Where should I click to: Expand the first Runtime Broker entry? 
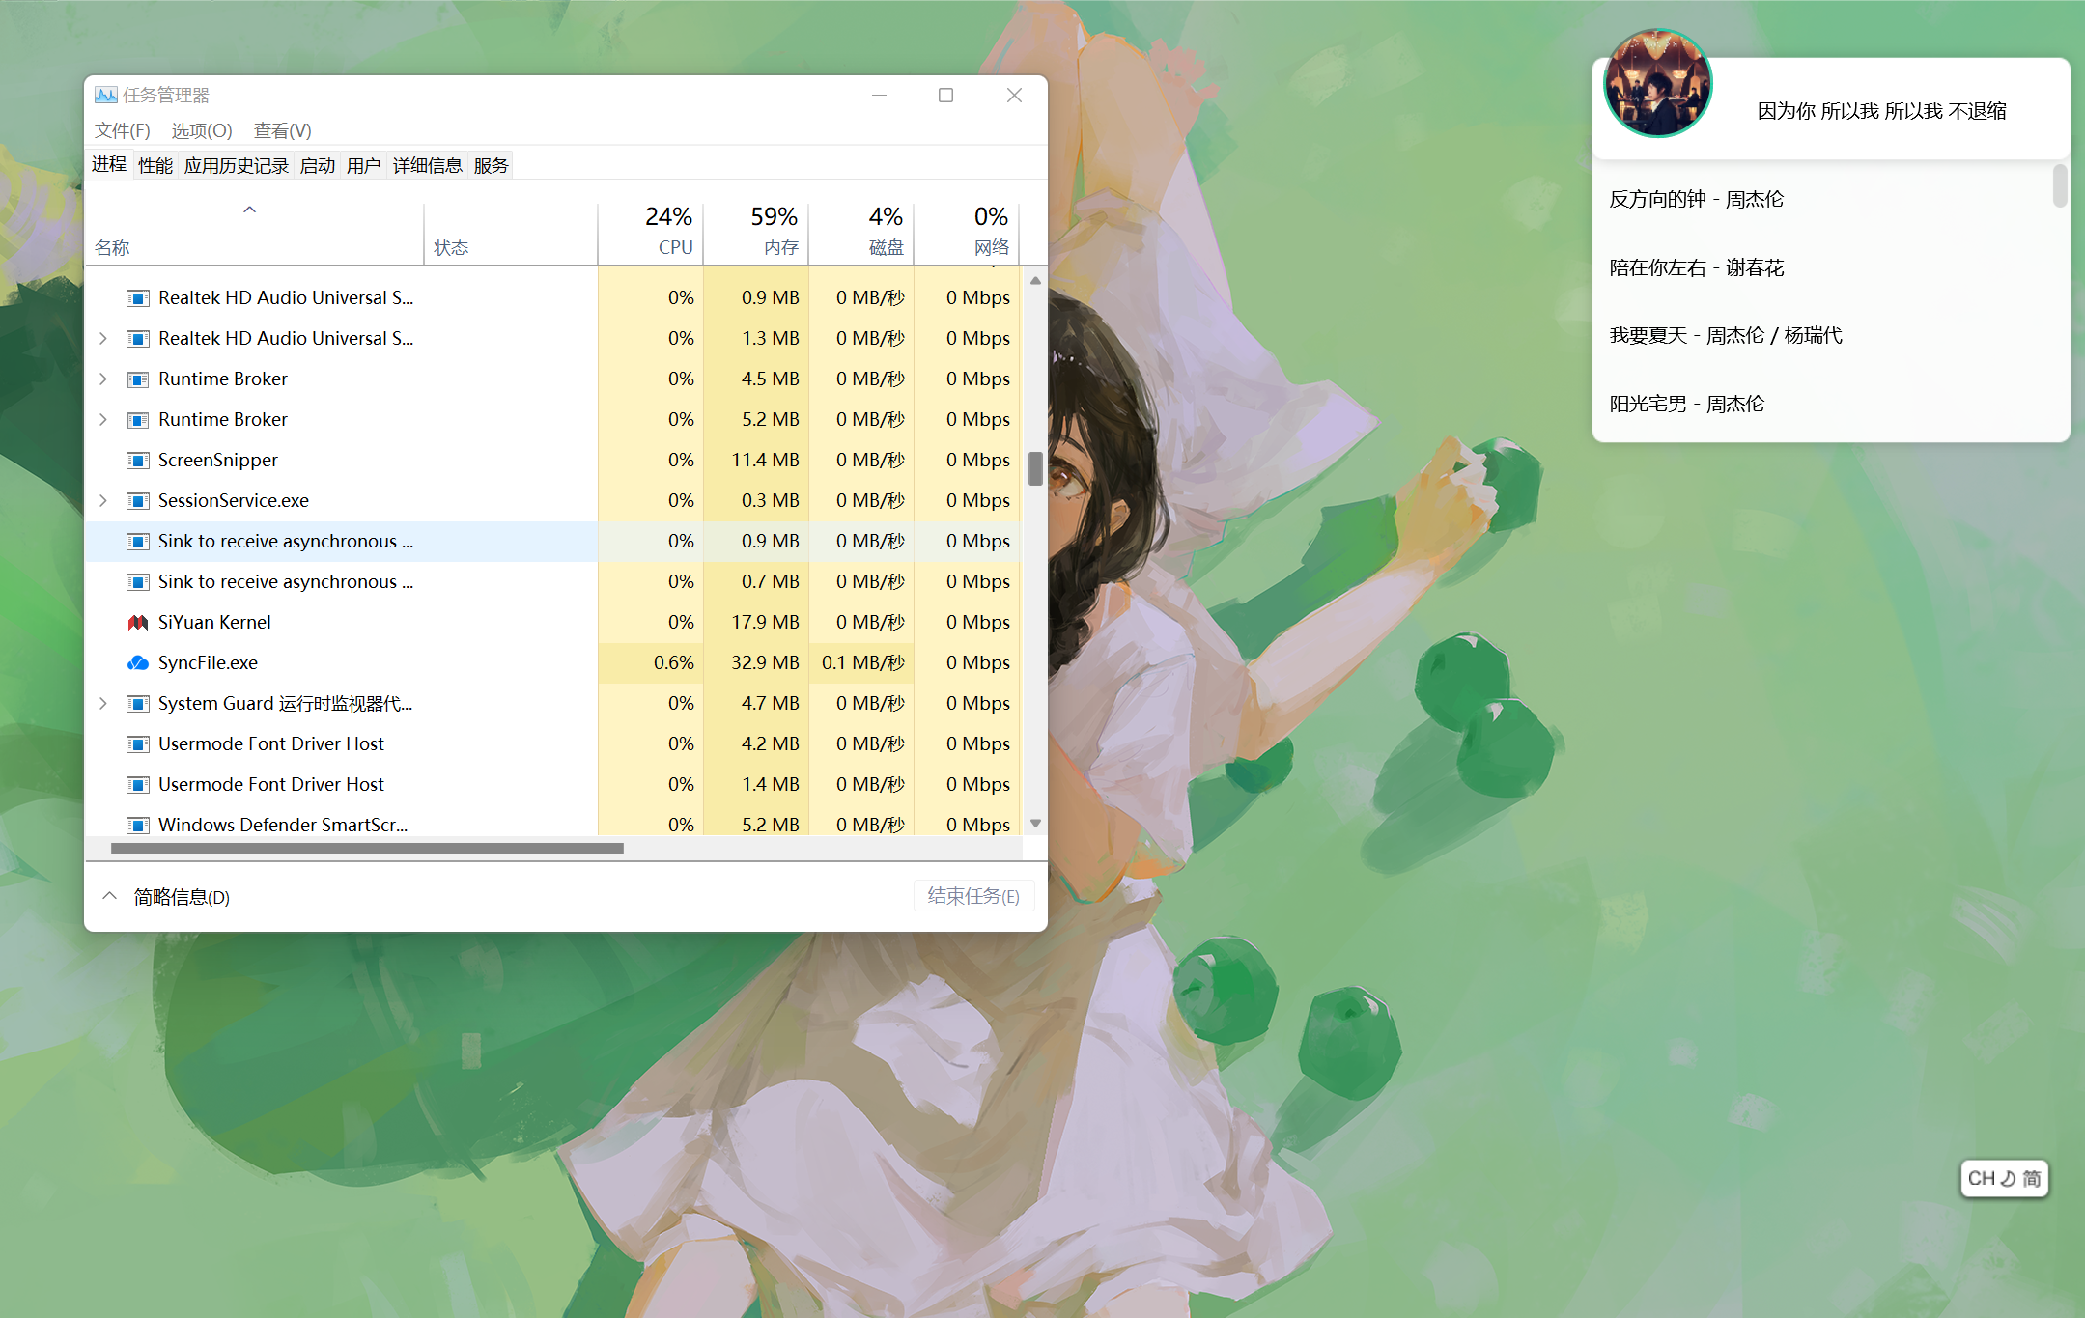(103, 379)
